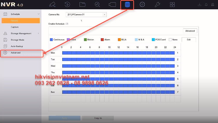Open the Storage database icon
Screen dimensions: 218x123
[127, 5]
